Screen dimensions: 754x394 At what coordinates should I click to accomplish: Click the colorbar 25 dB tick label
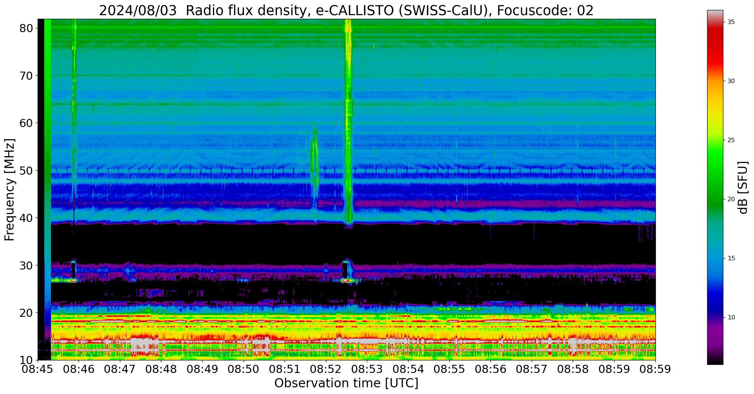click(731, 140)
